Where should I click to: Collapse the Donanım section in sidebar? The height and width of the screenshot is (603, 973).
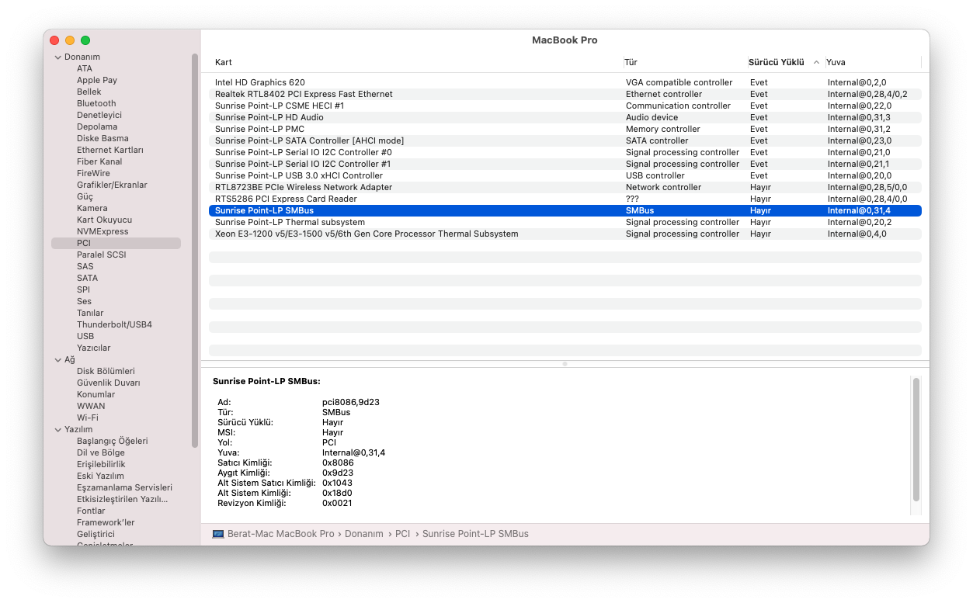(x=57, y=57)
